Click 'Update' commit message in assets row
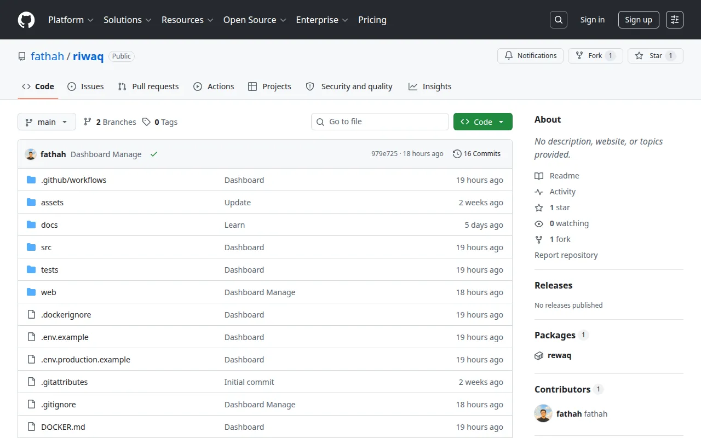This screenshot has height=438, width=701. pos(238,202)
